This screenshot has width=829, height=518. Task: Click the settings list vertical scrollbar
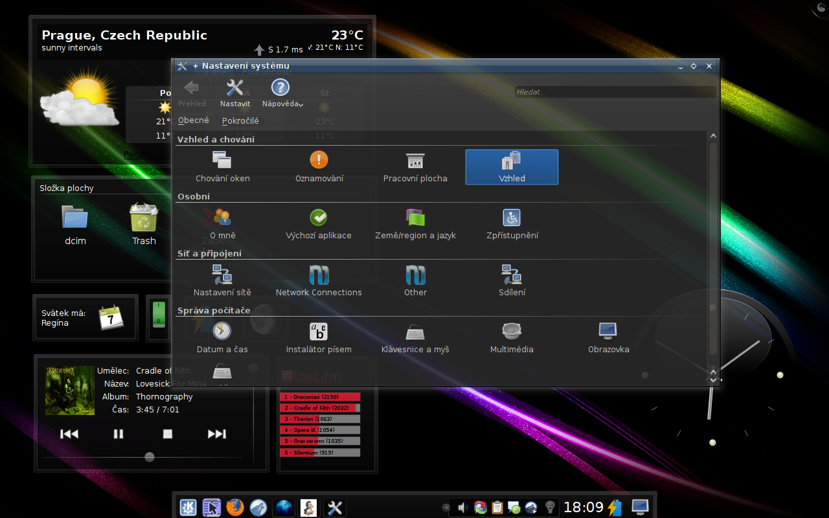[713, 249]
